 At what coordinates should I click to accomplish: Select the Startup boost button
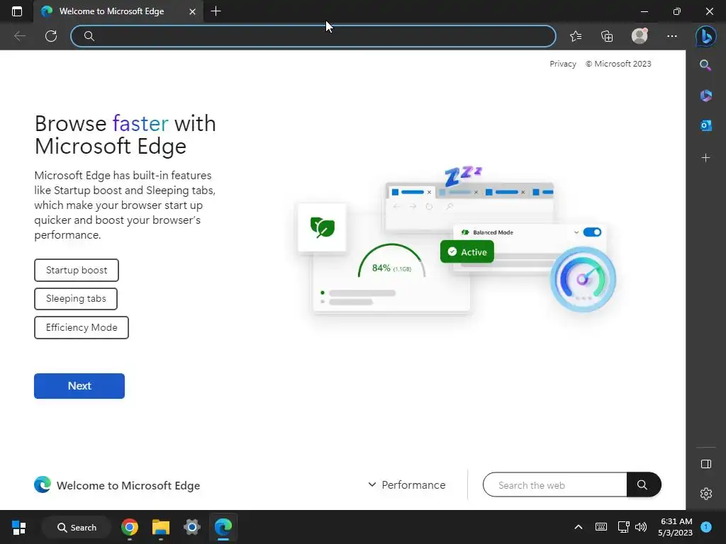click(77, 270)
